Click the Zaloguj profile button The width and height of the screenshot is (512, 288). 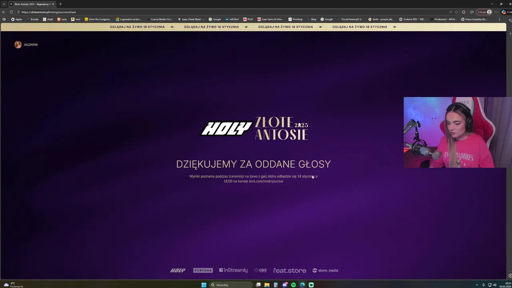[484, 12]
